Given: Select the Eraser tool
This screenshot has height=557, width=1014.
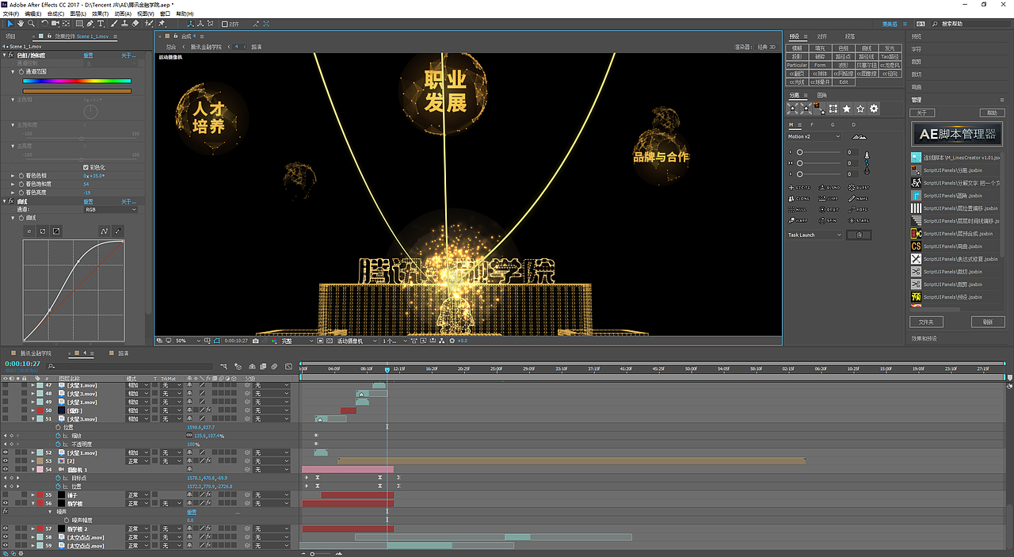Looking at the screenshot, I should 135,24.
